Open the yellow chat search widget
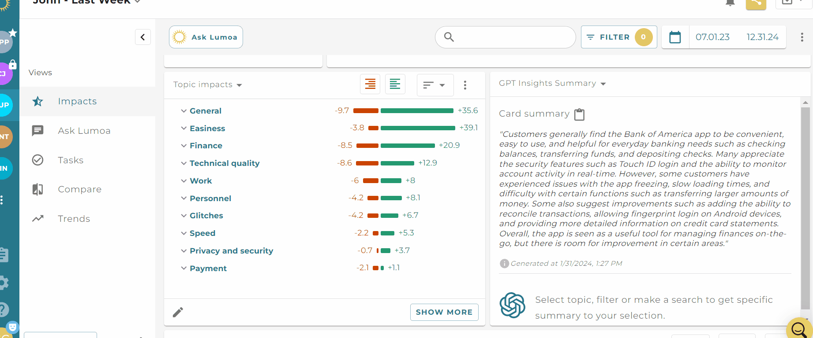Image resolution: width=813 pixels, height=338 pixels. 799,329
